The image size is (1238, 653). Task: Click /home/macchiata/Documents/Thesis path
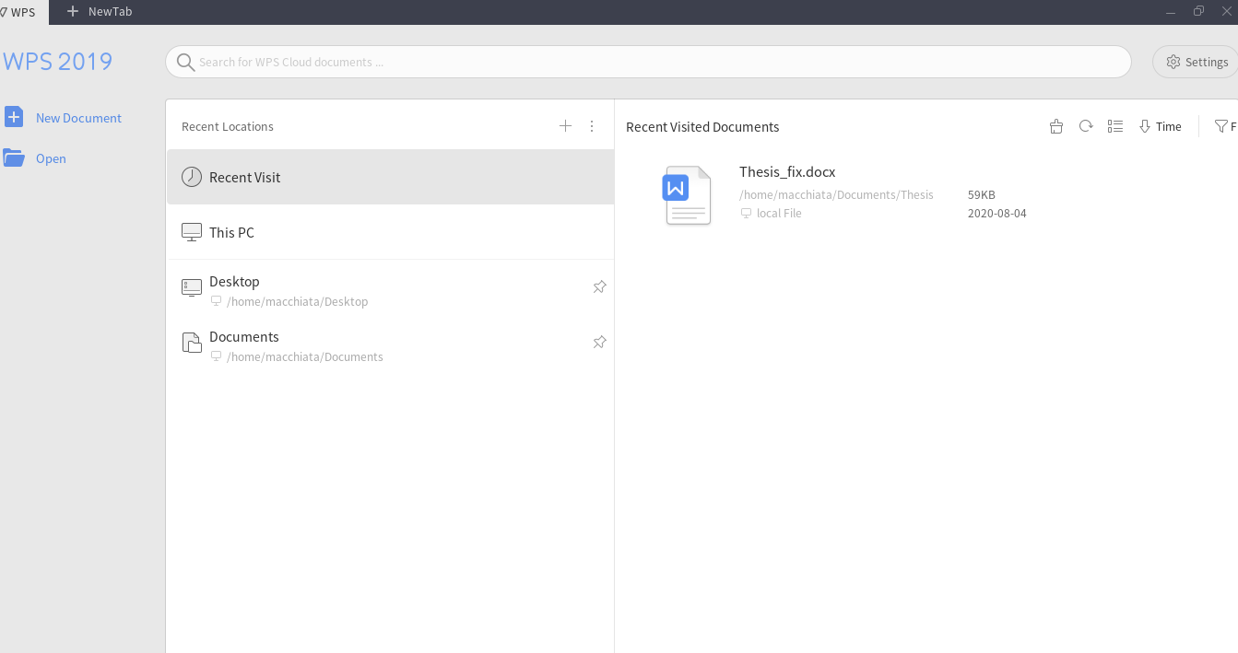pos(836,195)
